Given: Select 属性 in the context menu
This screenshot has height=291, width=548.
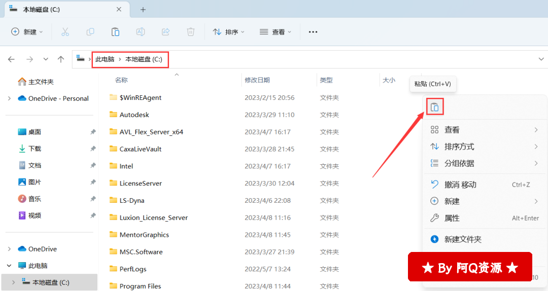Looking at the screenshot, I should 452,218.
